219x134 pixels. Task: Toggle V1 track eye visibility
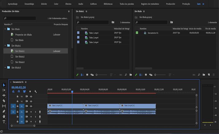coord(31,106)
